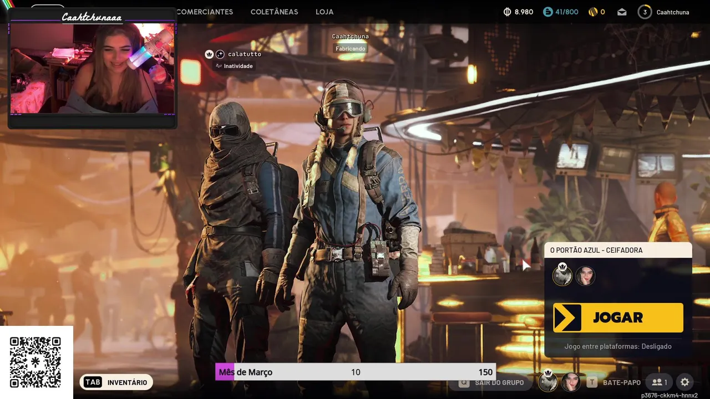Image resolution: width=710 pixels, height=399 pixels.
Task: Open the mail inbox envelope icon
Action: [622, 12]
